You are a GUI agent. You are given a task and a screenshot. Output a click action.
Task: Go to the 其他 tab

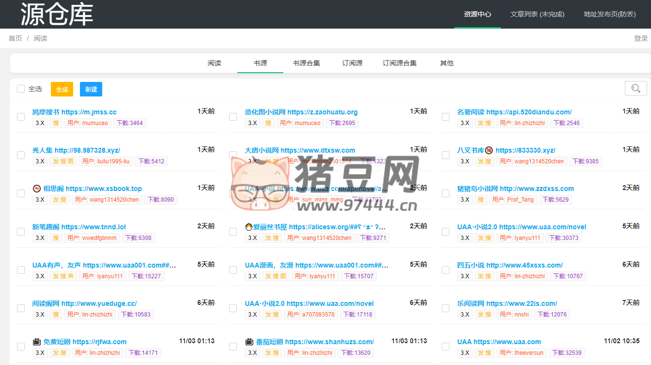click(x=447, y=63)
